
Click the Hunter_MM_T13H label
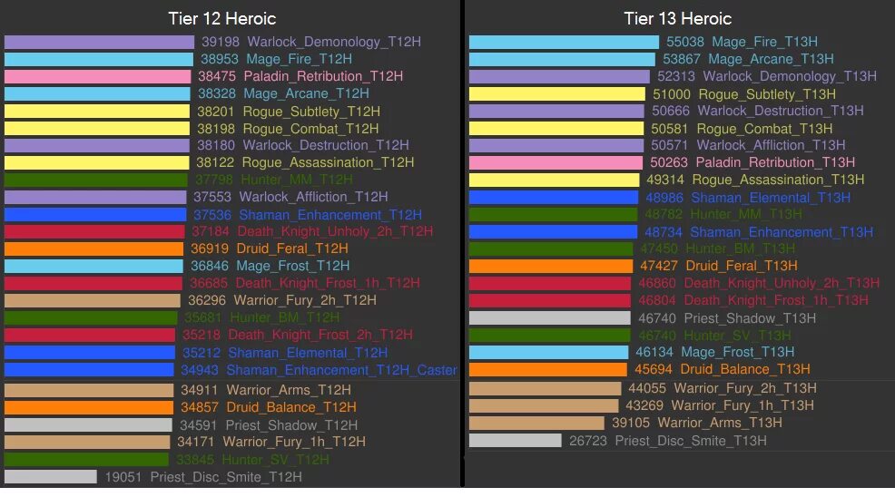pyautogui.click(x=746, y=214)
